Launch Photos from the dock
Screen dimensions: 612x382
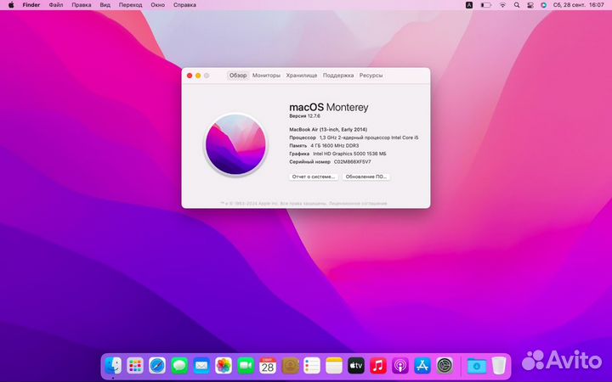(x=224, y=366)
